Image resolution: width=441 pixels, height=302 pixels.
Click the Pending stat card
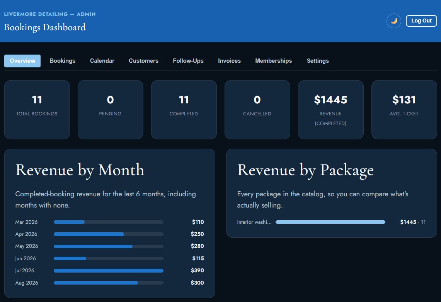110,110
